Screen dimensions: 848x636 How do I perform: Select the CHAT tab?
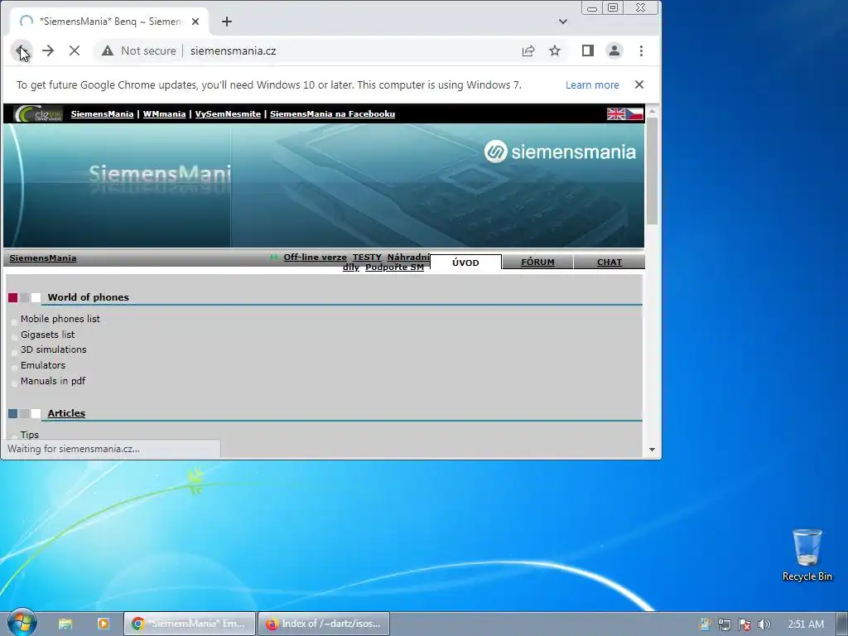[609, 263]
